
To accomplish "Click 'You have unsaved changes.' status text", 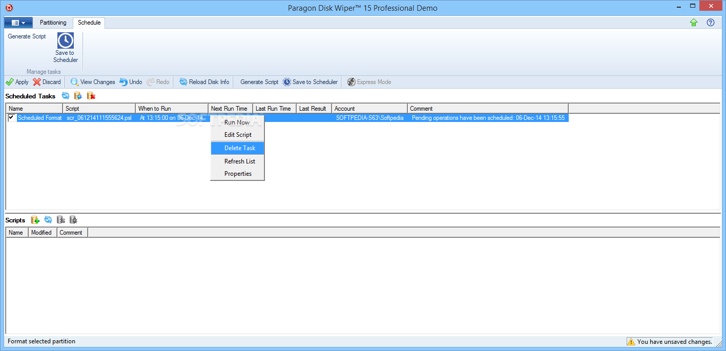I will coord(675,342).
